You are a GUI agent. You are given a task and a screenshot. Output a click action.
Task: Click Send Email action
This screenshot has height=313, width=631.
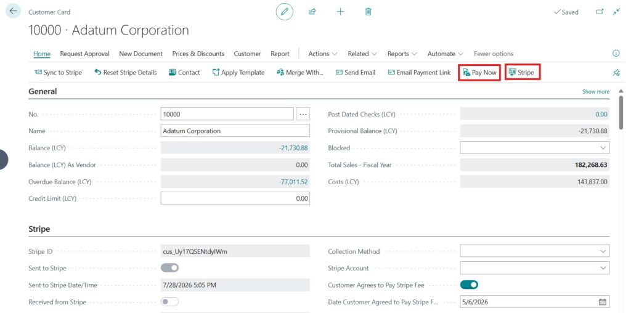pyautogui.click(x=356, y=73)
